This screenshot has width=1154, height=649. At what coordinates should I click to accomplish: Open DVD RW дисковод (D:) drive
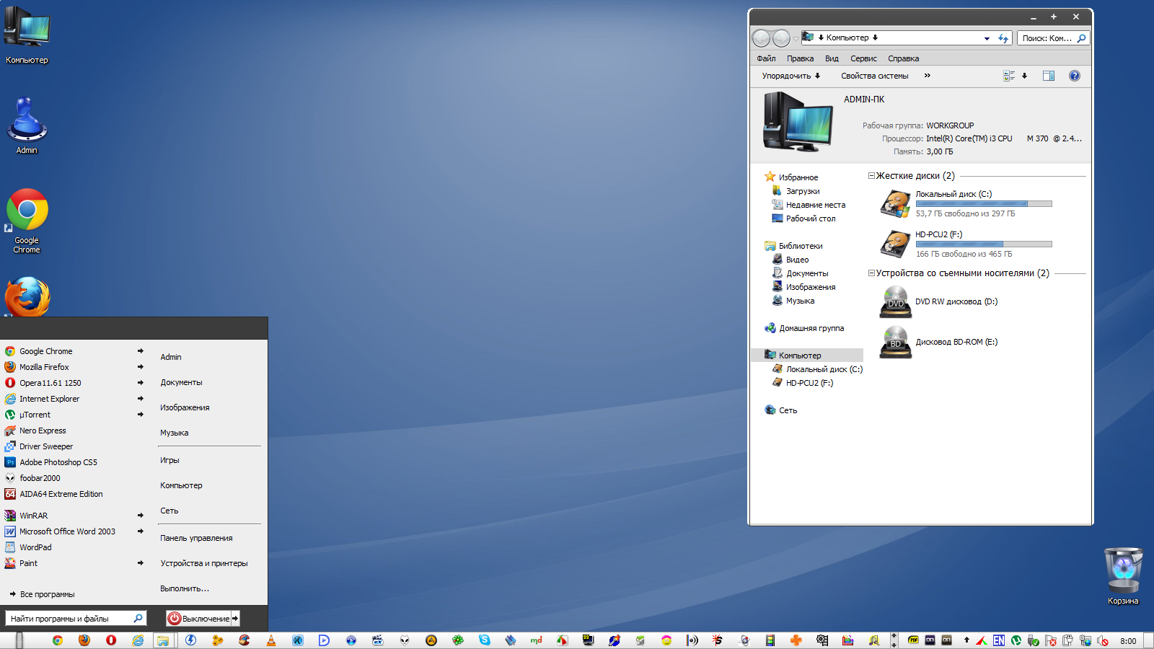point(956,302)
